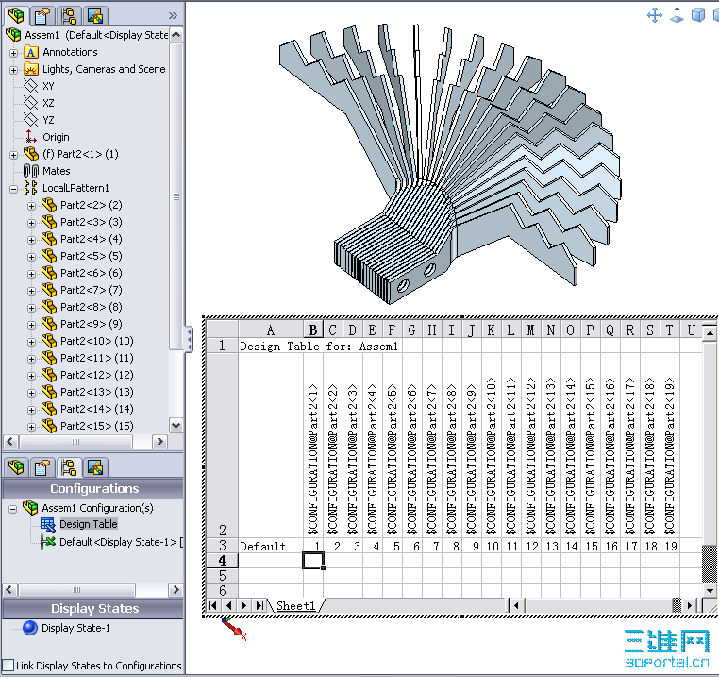This screenshot has width=719, height=677.
Task: Select column K header in design table
Action: pos(491,330)
